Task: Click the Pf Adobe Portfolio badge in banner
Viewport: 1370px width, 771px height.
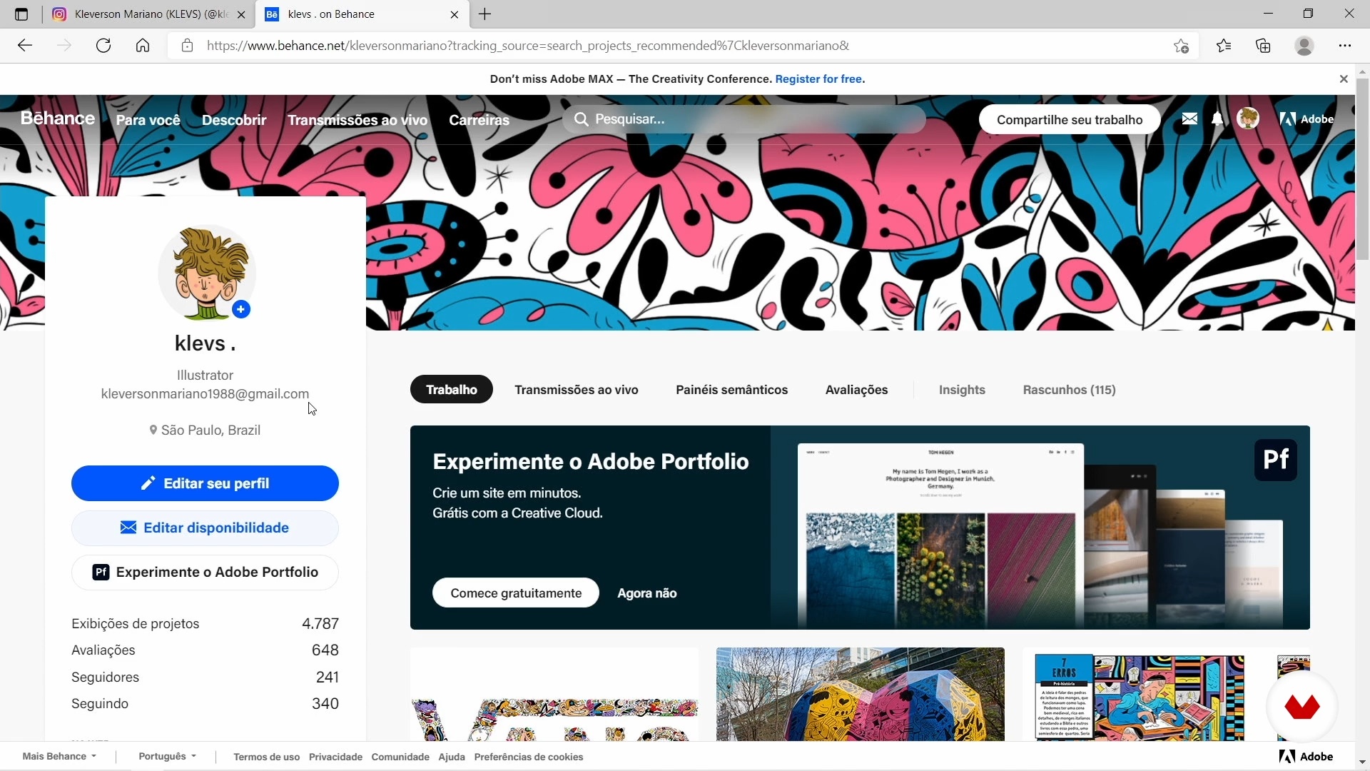Action: (x=1276, y=459)
